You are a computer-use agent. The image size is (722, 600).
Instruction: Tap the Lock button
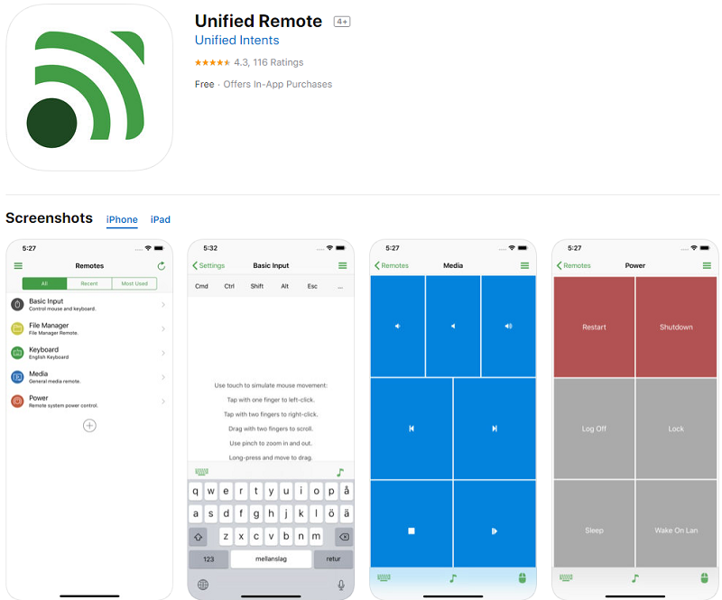pyautogui.click(x=676, y=429)
